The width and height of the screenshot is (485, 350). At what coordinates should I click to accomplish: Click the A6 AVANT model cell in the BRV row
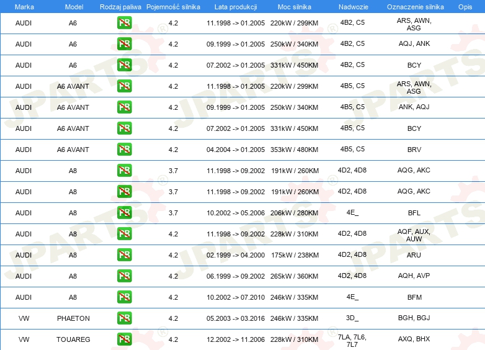[73, 150]
